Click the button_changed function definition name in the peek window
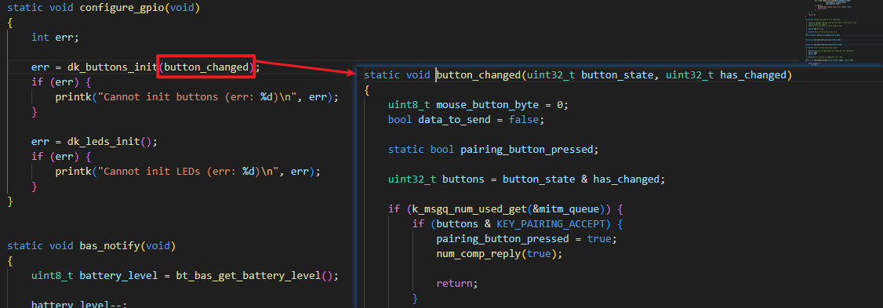Viewport: 883px width, 308px height. click(x=478, y=75)
